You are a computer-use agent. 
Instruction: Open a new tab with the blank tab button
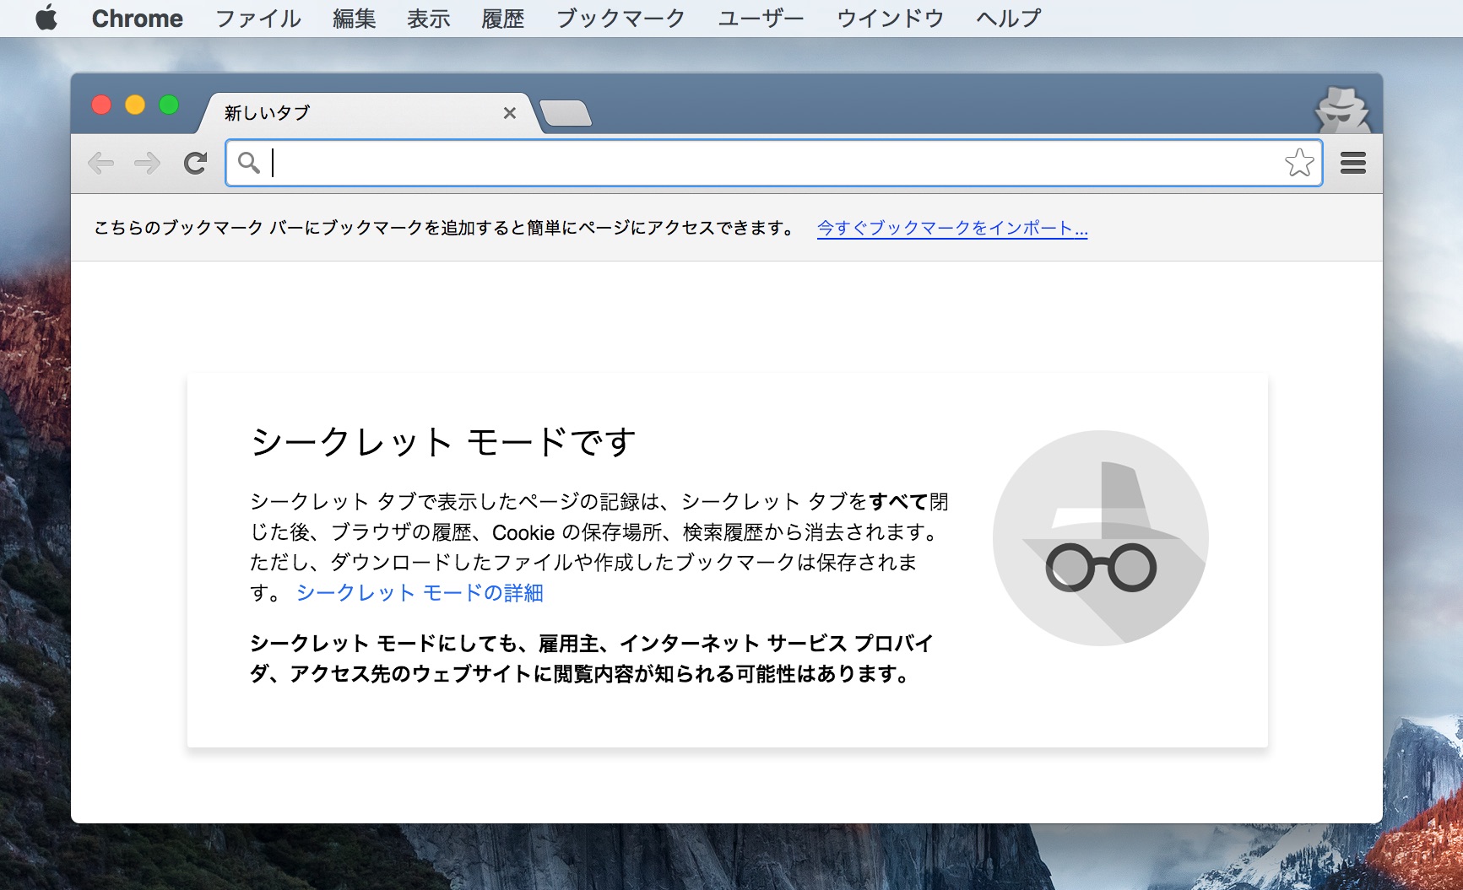point(566,113)
